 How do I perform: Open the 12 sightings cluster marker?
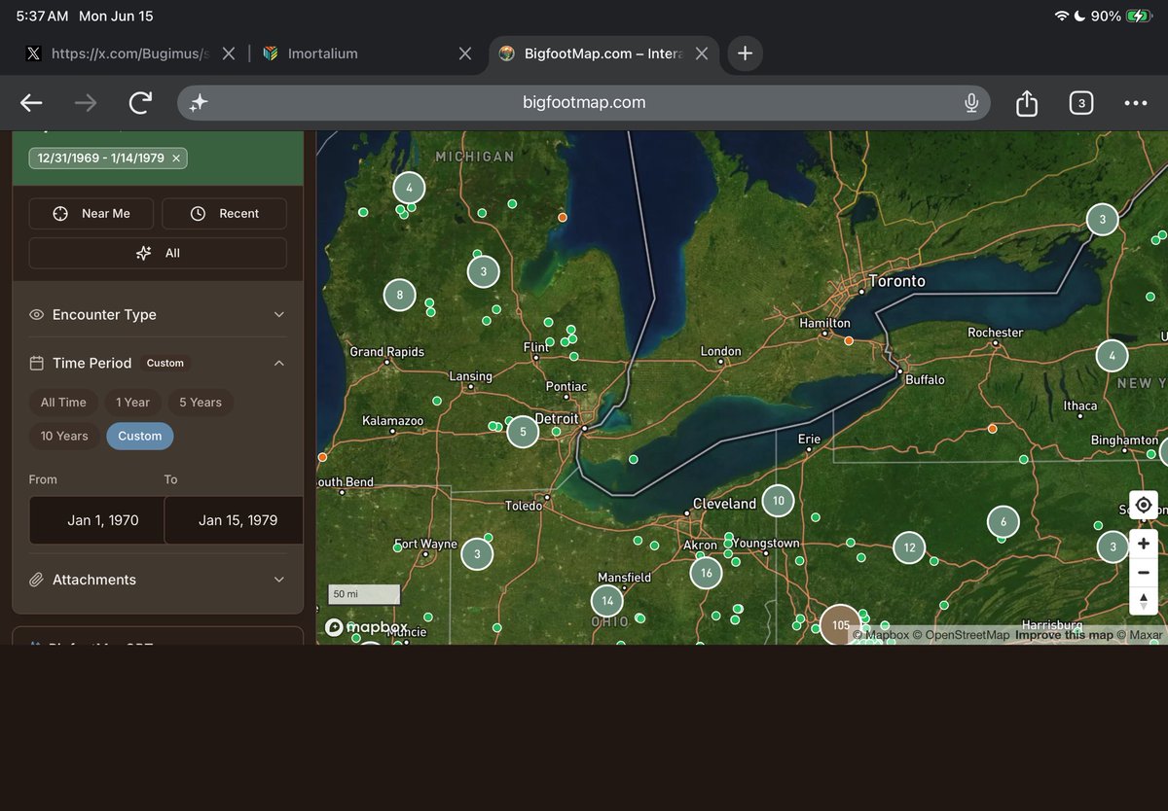tap(909, 547)
